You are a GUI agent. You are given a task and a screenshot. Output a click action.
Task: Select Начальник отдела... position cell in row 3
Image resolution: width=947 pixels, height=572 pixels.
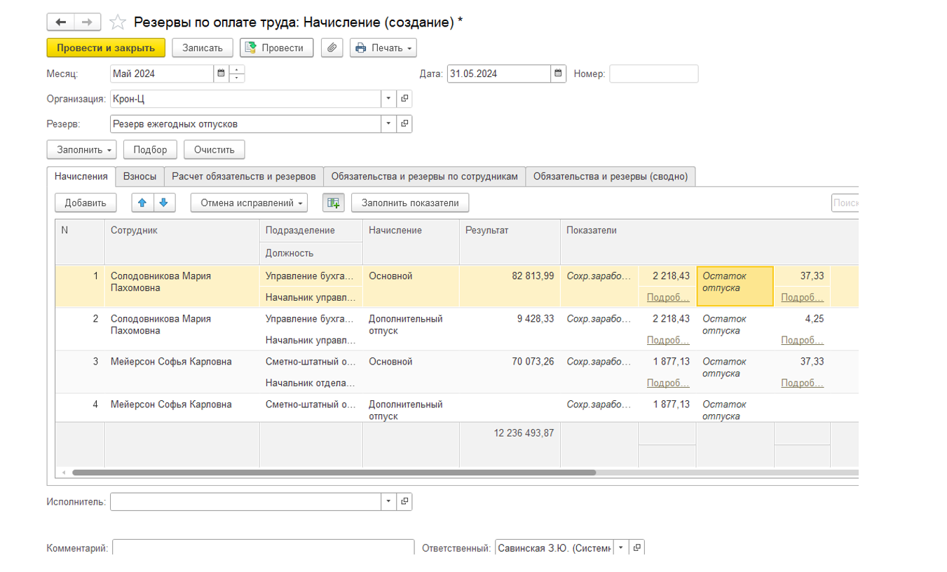coord(311,383)
